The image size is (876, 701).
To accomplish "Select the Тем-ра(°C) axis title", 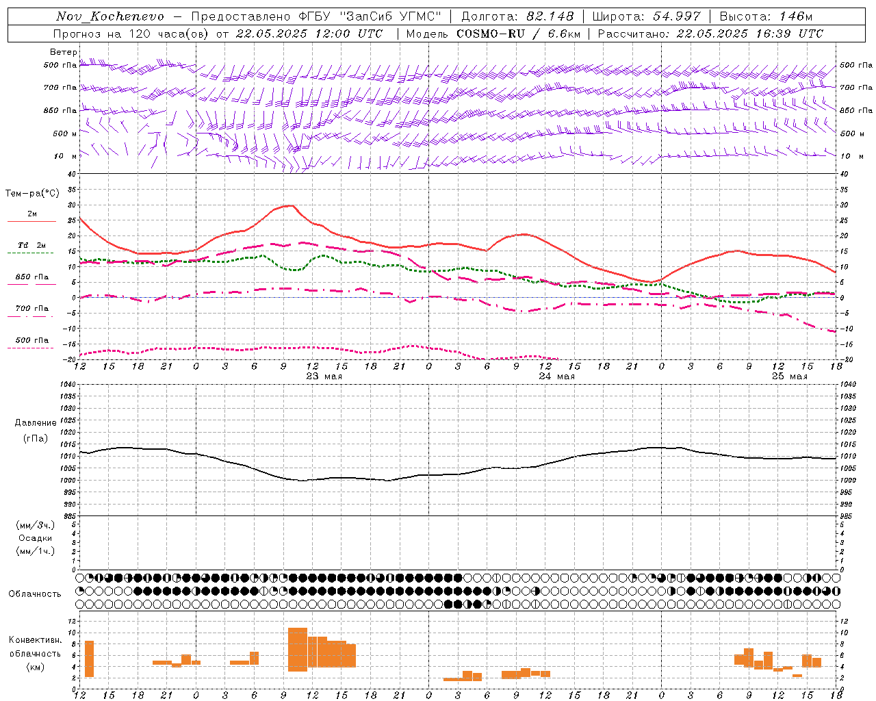I will (x=32, y=194).
